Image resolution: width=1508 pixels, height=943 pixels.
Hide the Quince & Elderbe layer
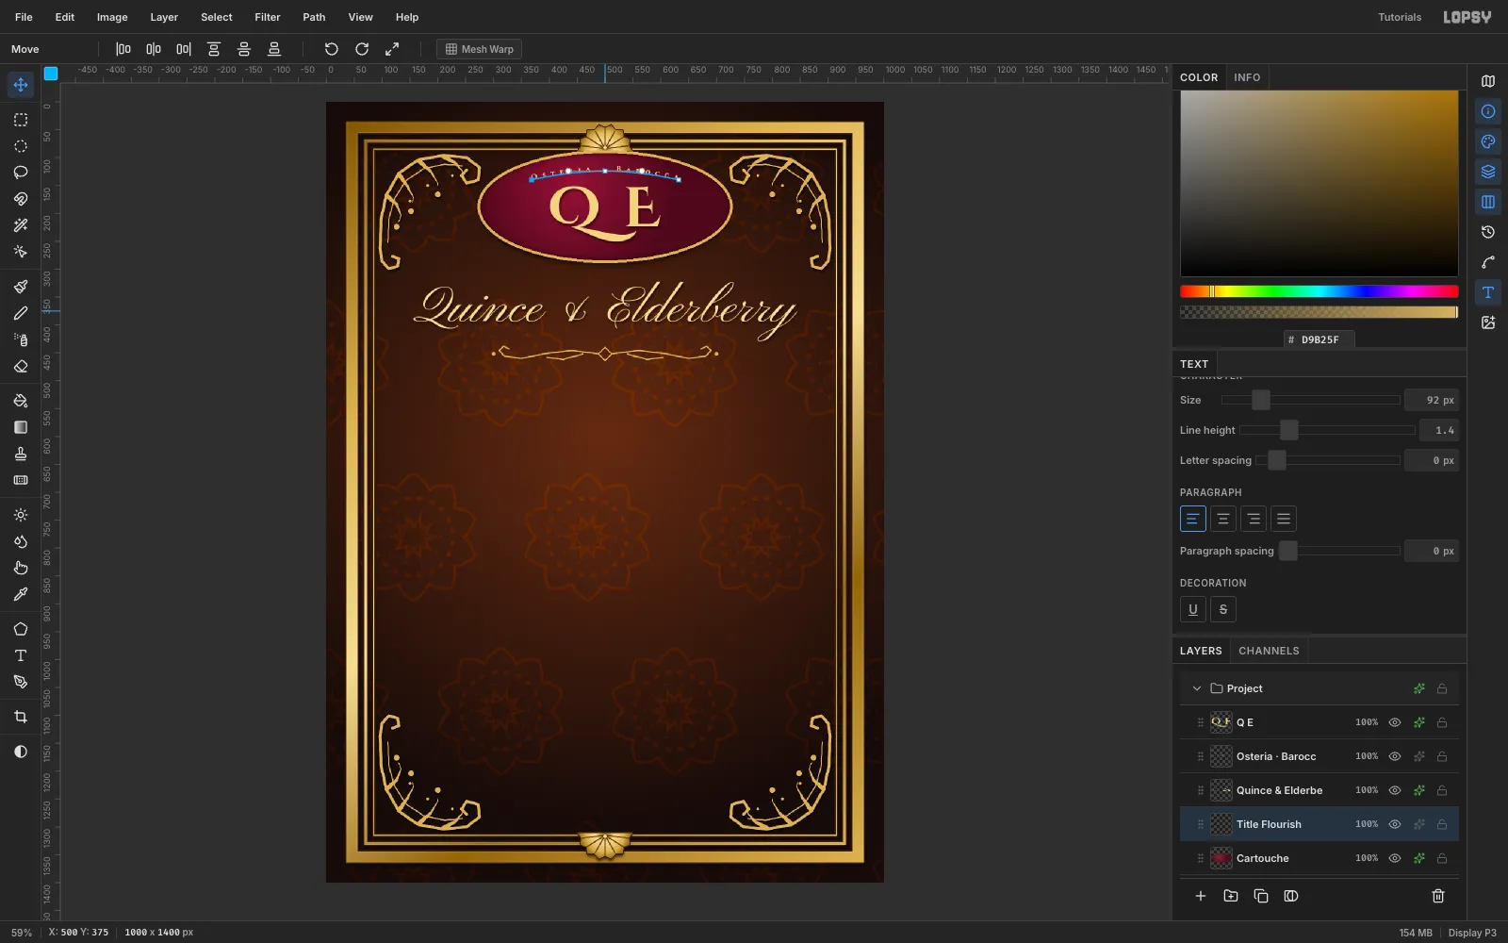pyautogui.click(x=1395, y=790)
